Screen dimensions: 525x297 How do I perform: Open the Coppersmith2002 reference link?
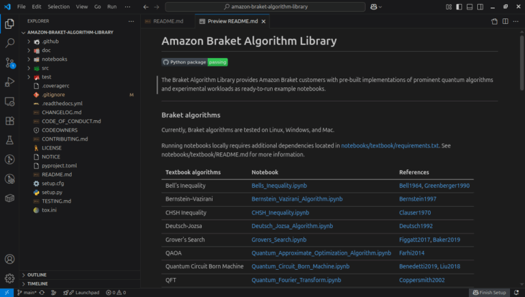coord(422,280)
